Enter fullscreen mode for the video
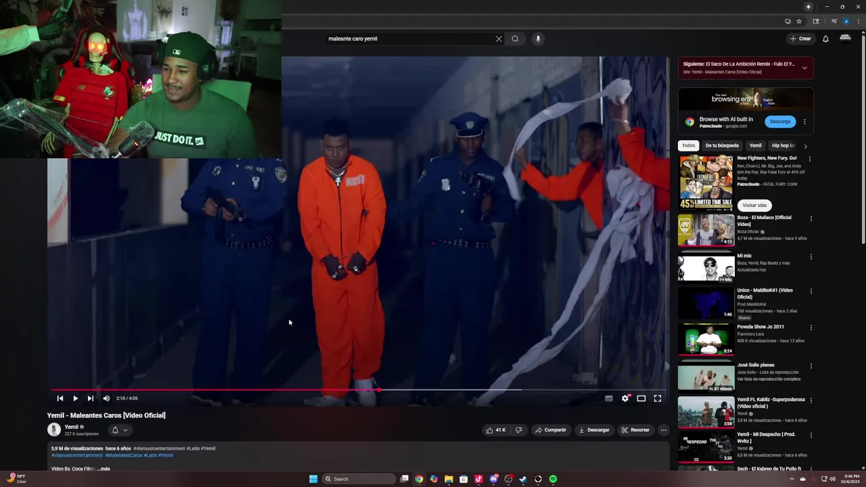This screenshot has width=866, height=487. [x=658, y=398]
